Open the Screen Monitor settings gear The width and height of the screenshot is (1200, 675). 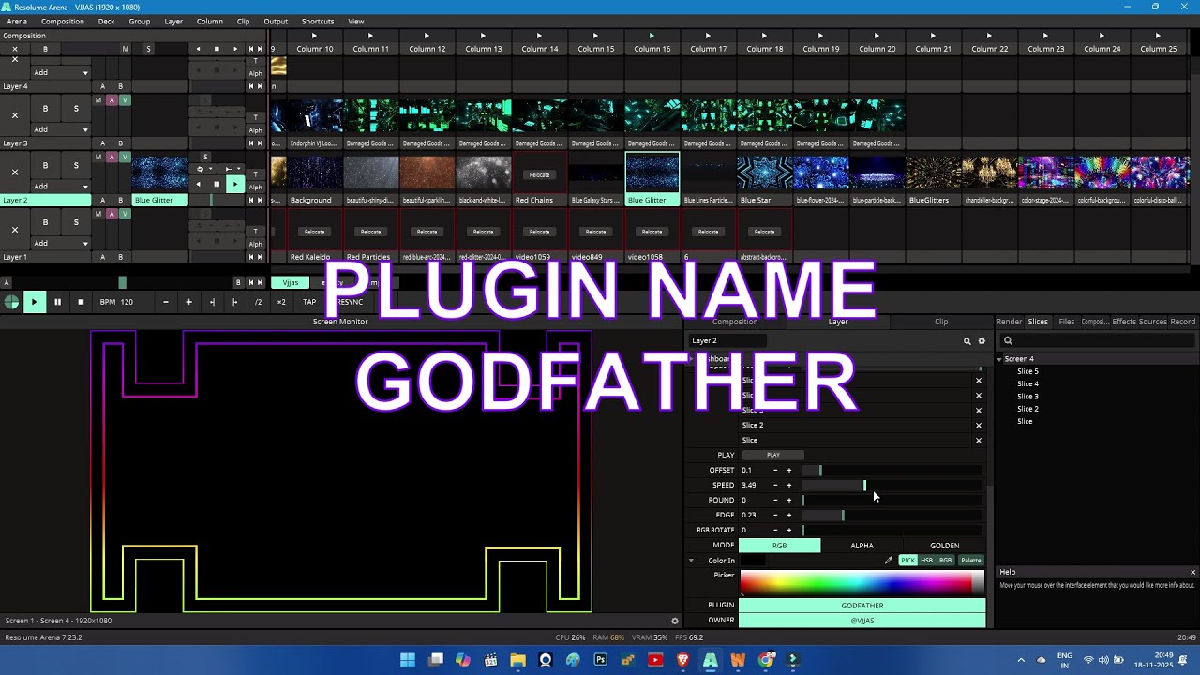(674, 621)
